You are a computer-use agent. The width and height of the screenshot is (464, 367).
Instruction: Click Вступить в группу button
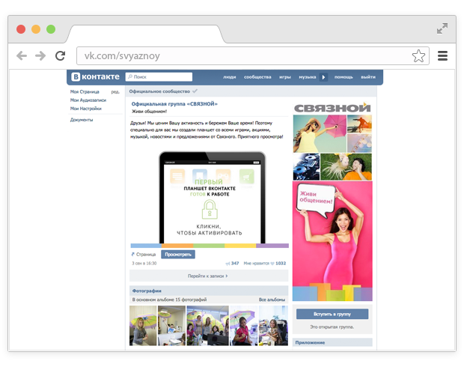coord(332,314)
